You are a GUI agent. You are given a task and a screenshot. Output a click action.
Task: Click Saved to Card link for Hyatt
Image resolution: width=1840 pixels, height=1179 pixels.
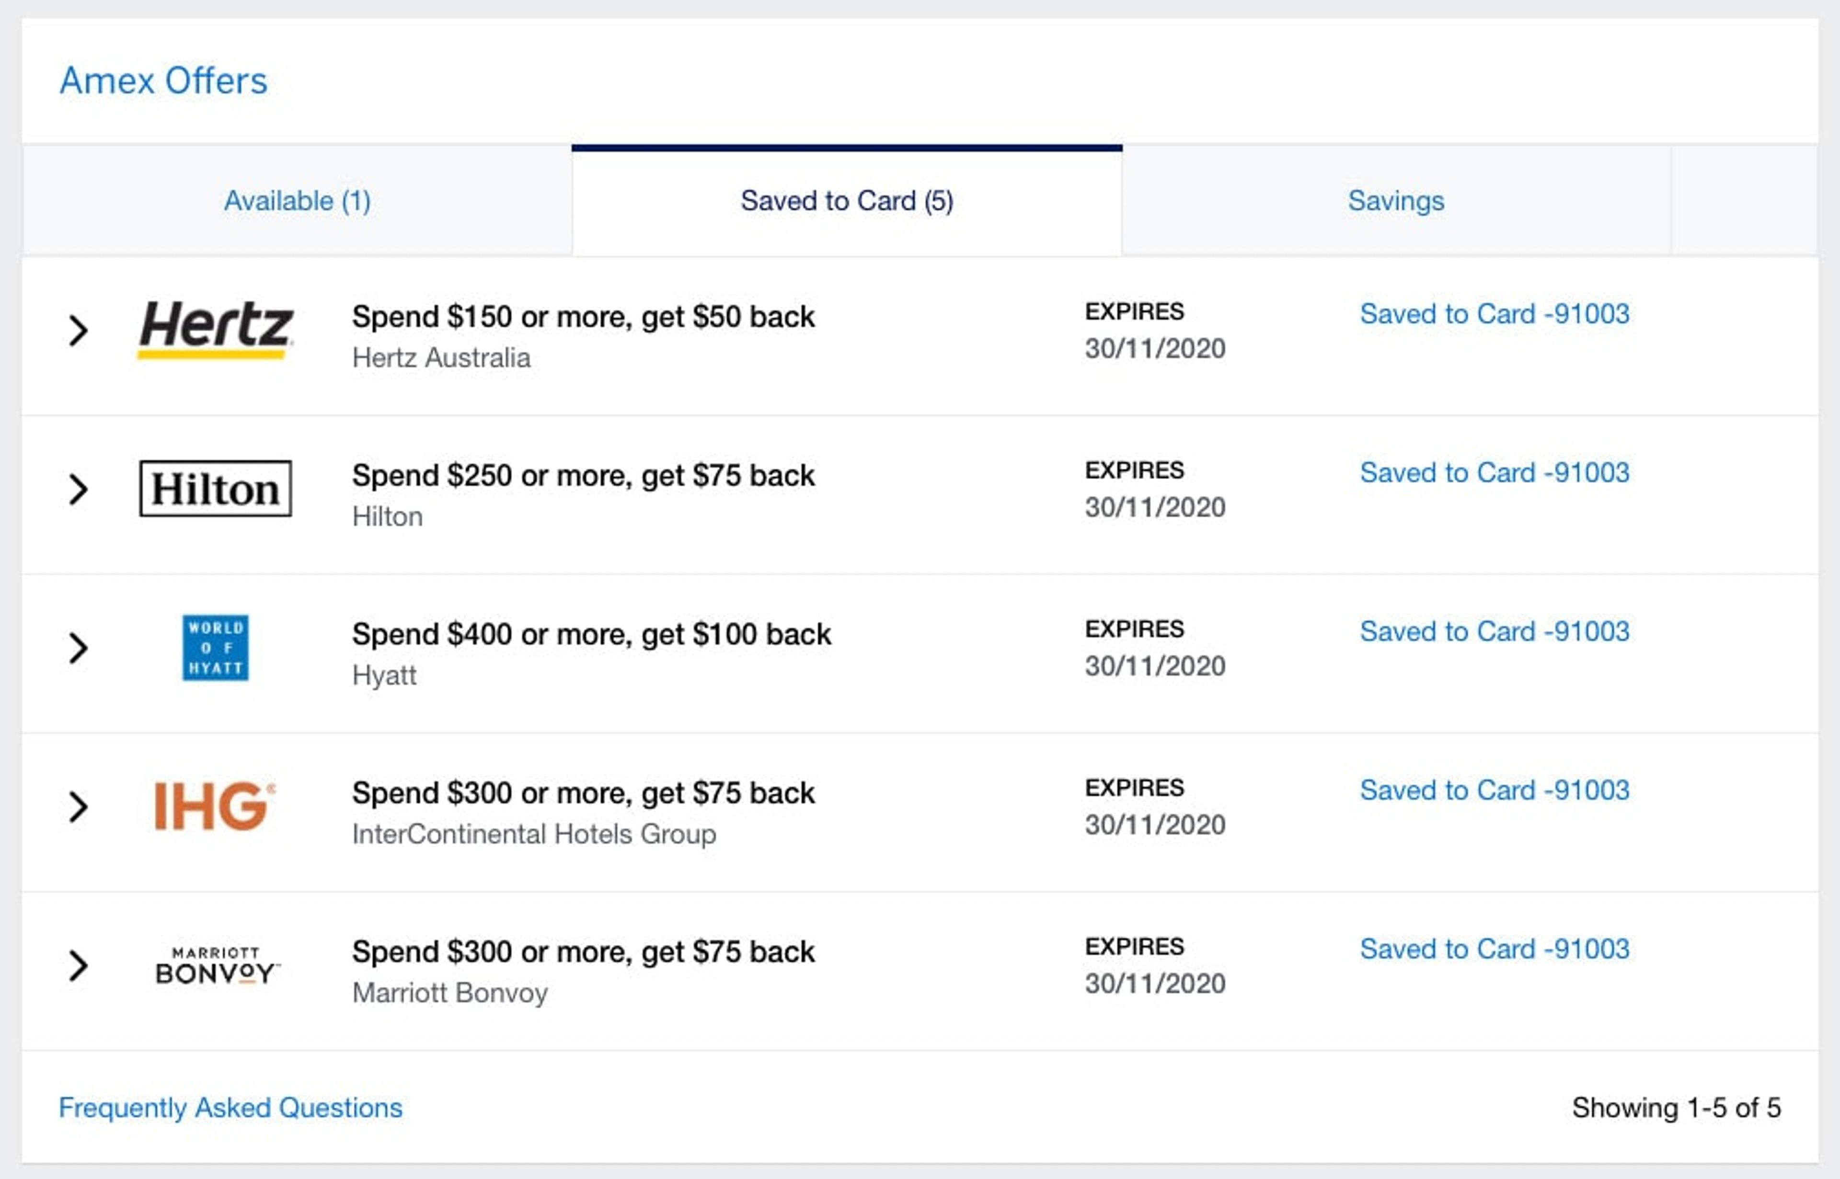[1494, 631]
